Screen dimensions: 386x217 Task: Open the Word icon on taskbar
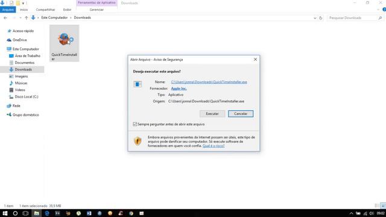89,213
